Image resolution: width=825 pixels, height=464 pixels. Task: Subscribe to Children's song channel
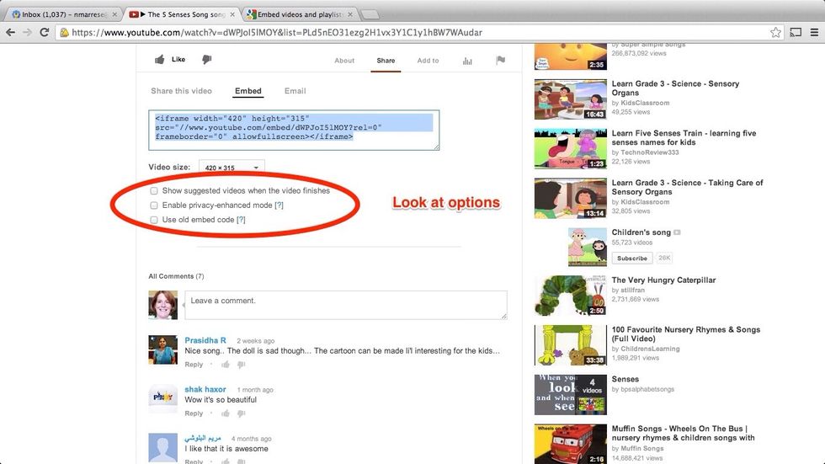coord(632,259)
